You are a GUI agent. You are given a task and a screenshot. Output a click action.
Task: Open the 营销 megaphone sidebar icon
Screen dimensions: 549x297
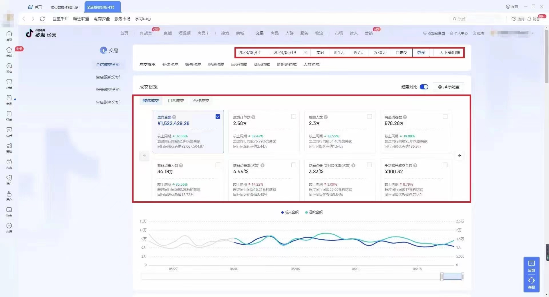pos(9,146)
